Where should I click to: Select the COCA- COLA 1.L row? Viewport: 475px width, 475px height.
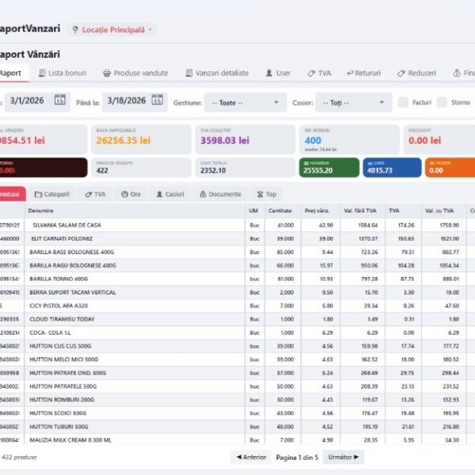click(x=237, y=332)
